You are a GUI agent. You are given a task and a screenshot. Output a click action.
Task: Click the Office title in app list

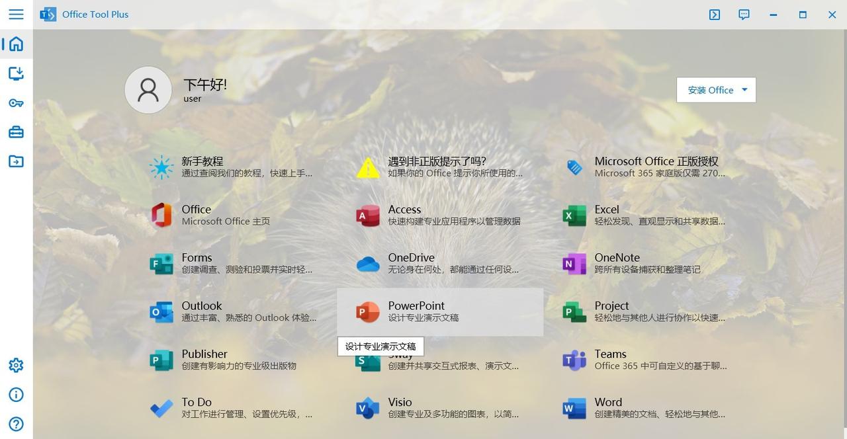pyautogui.click(x=197, y=210)
